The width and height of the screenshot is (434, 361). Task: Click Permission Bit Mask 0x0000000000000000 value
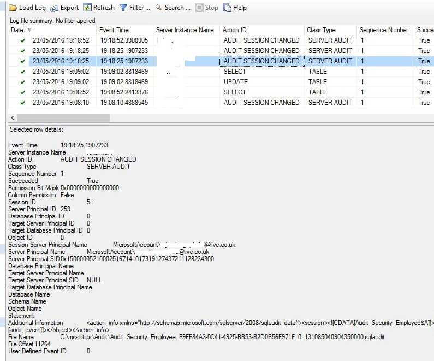pyautogui.click(x=90, y=188)
